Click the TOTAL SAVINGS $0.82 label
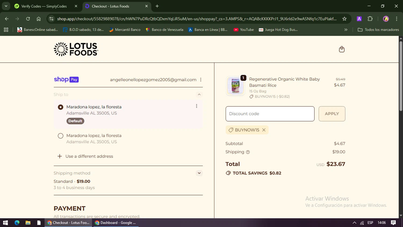The image size is (403, 227). pos(257,173)
